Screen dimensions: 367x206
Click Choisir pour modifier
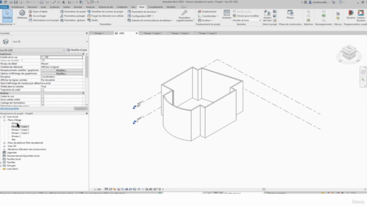246,16
